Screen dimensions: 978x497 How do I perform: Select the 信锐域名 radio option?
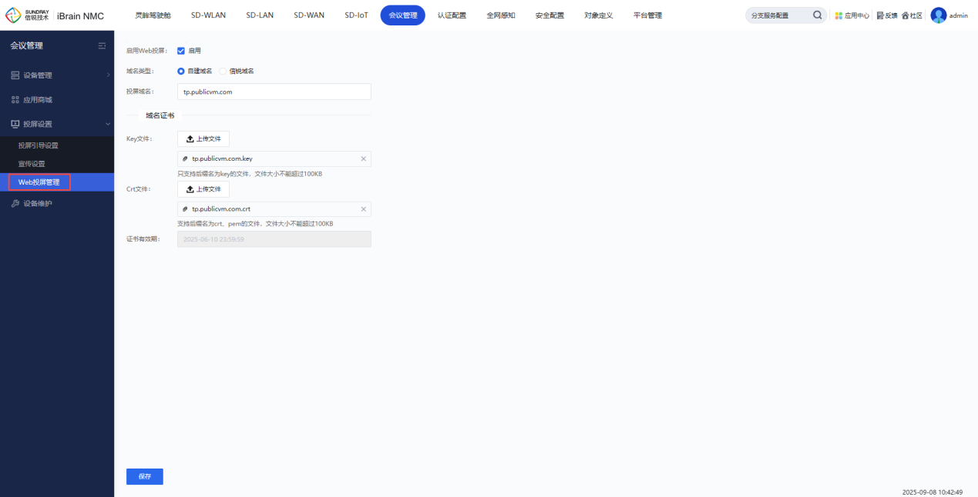point(223,71)
